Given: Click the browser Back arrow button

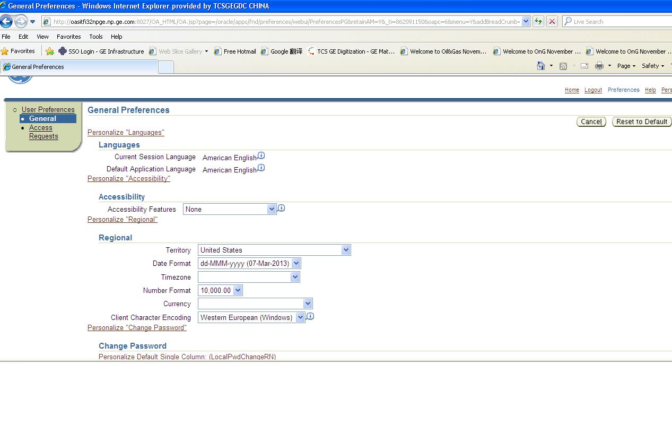Looking at the screenshot, I should point(6,22).
